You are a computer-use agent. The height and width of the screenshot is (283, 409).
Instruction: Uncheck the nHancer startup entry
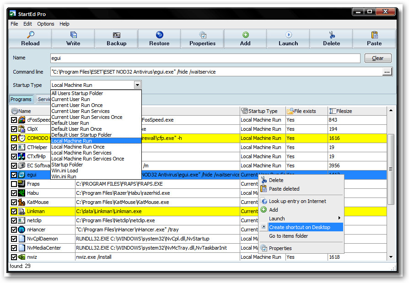tap(14, 230)
